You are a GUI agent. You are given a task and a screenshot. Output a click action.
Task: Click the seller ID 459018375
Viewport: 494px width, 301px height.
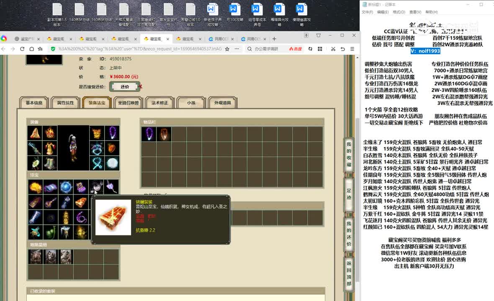tap(120, 59)
